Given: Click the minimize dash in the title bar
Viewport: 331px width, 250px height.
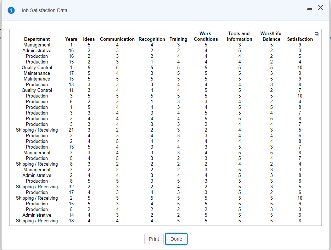Looking at the screenshot, I should point(309,8).
